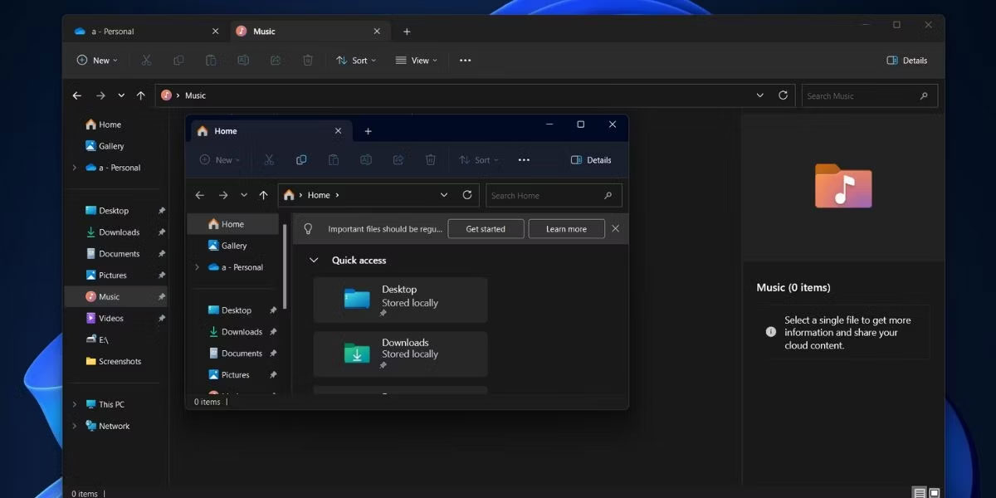
Task: Click the Delete trash icon in Music toolbar
Action: tap(308, 61)
